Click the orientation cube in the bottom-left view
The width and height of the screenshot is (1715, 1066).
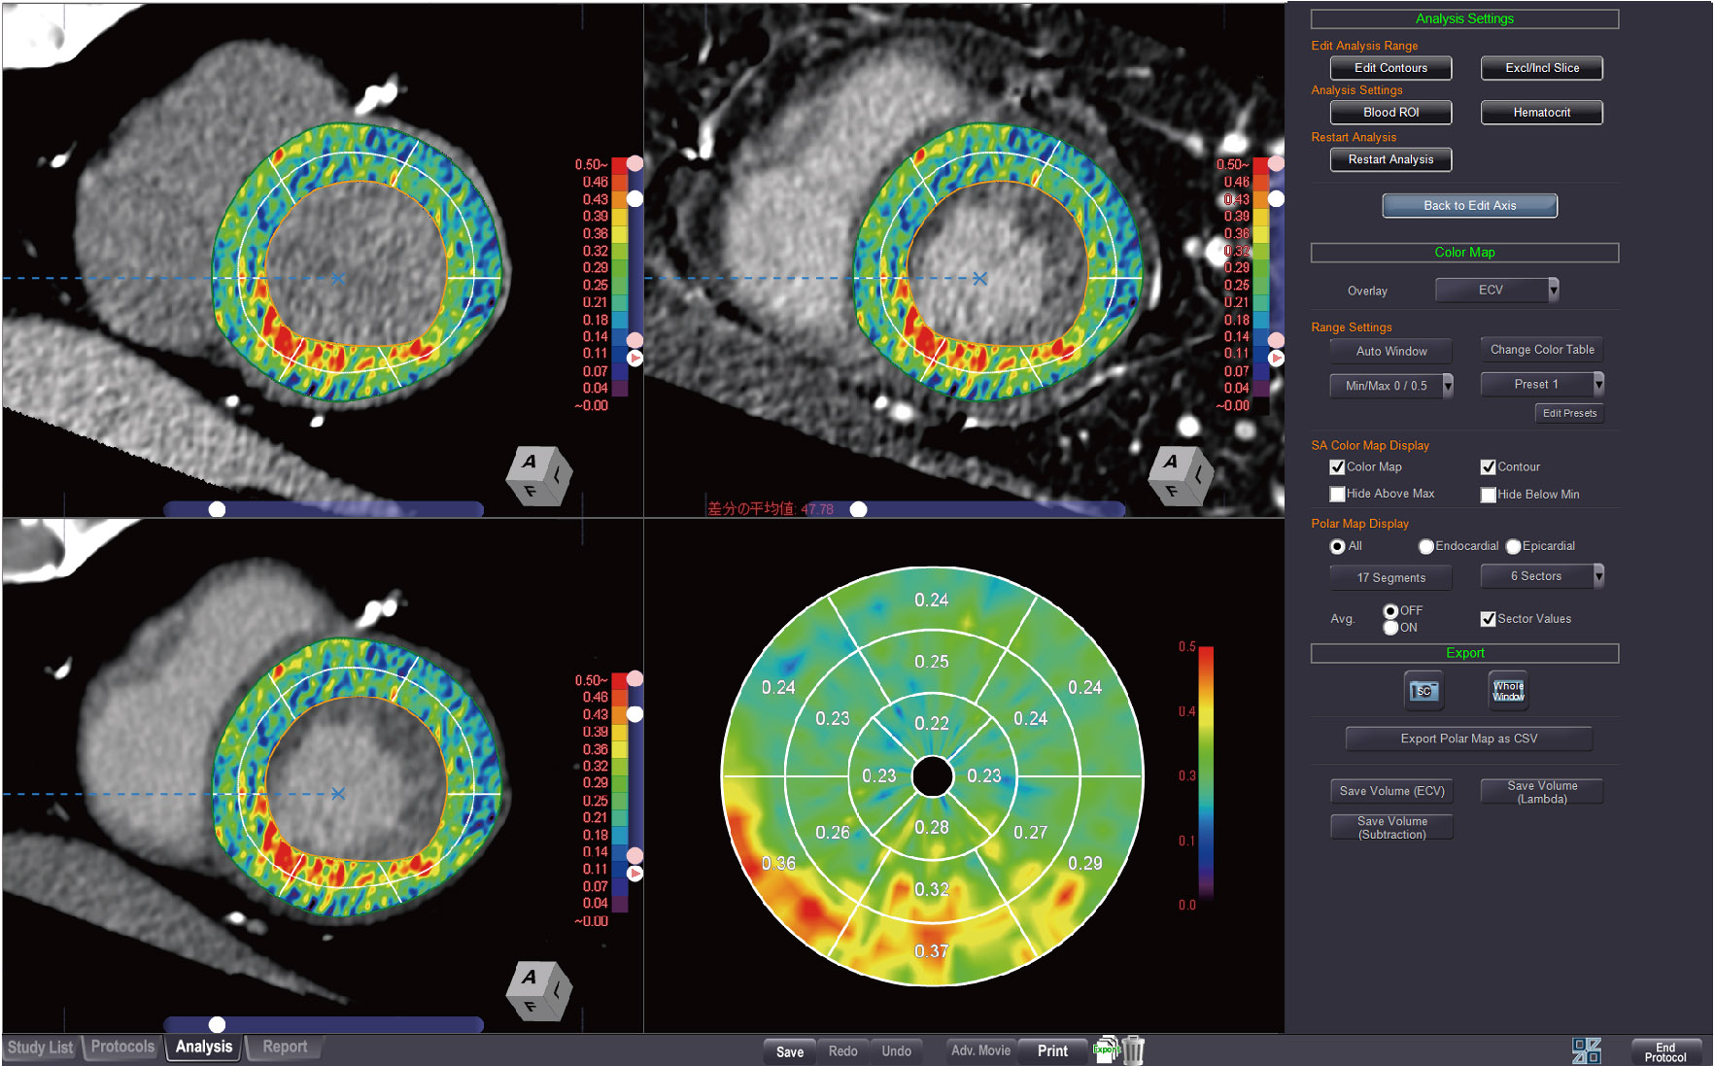click(538, 990)
